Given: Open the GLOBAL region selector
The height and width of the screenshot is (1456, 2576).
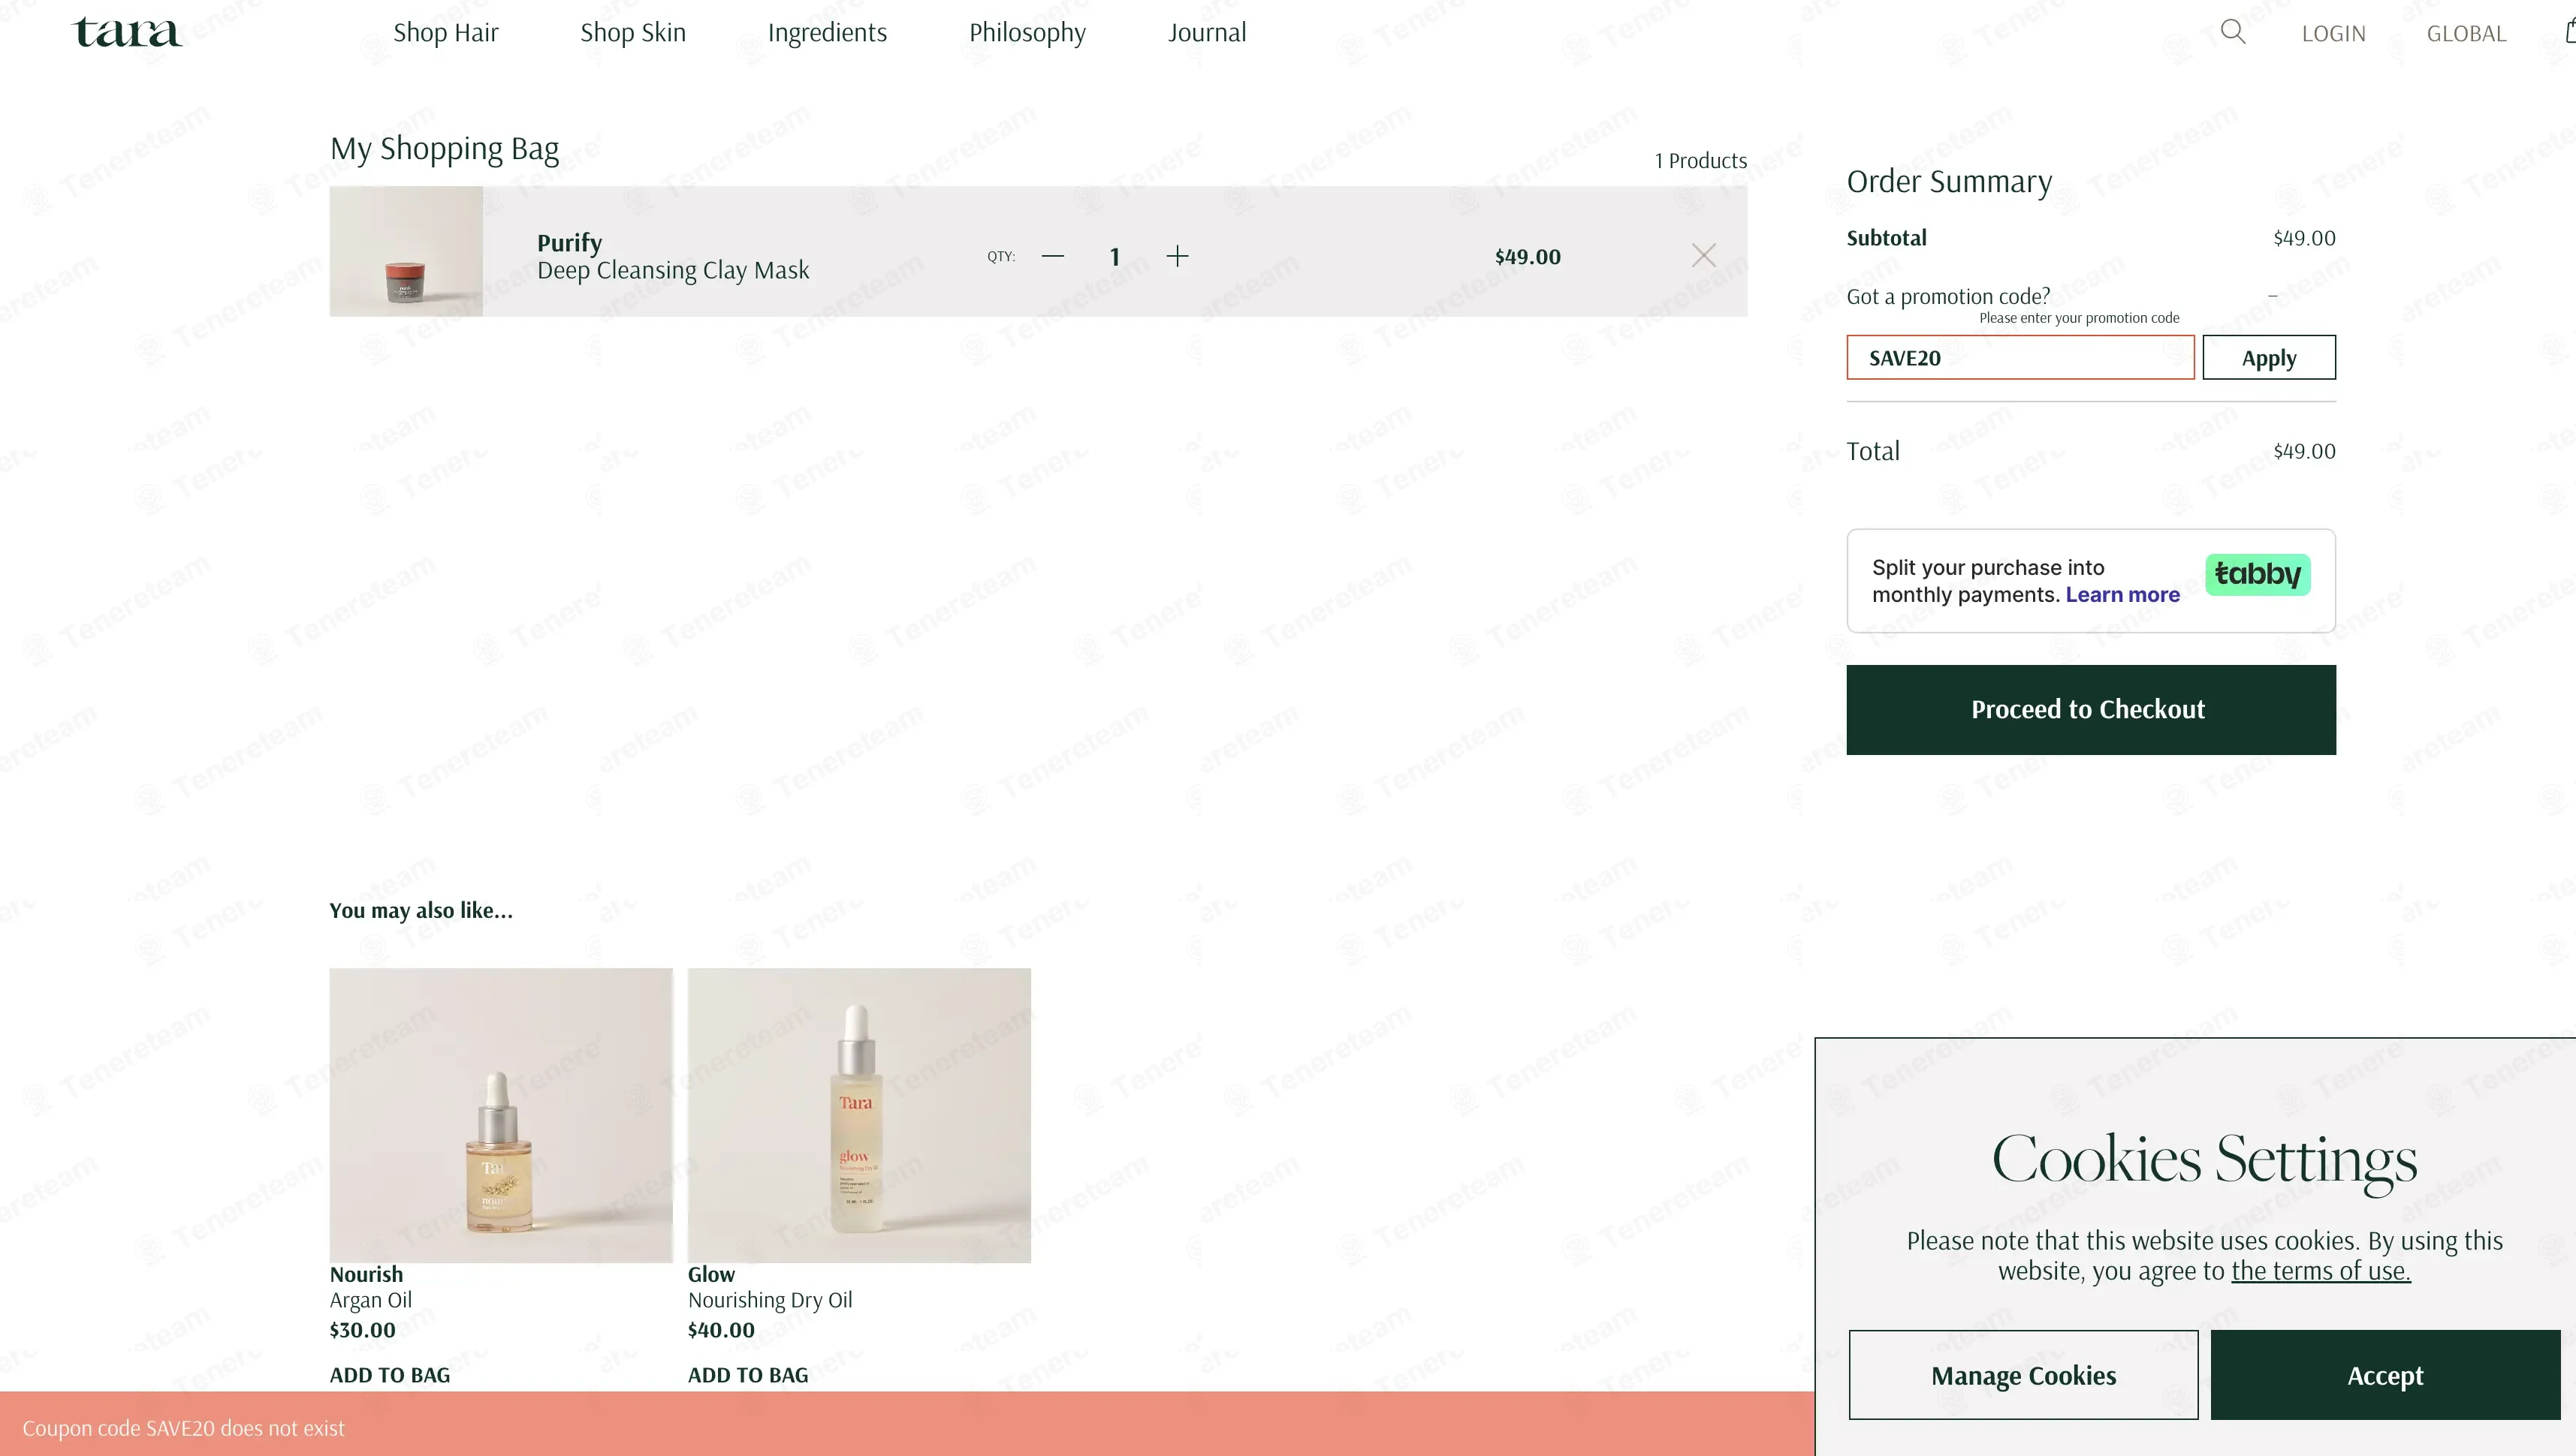Looking at the screenshot, I should pos(2466,34).
